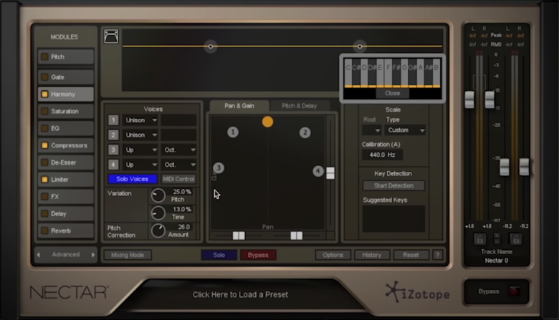
Task: Open the History window
Action: pyautogui.click(x=372, y=255)
